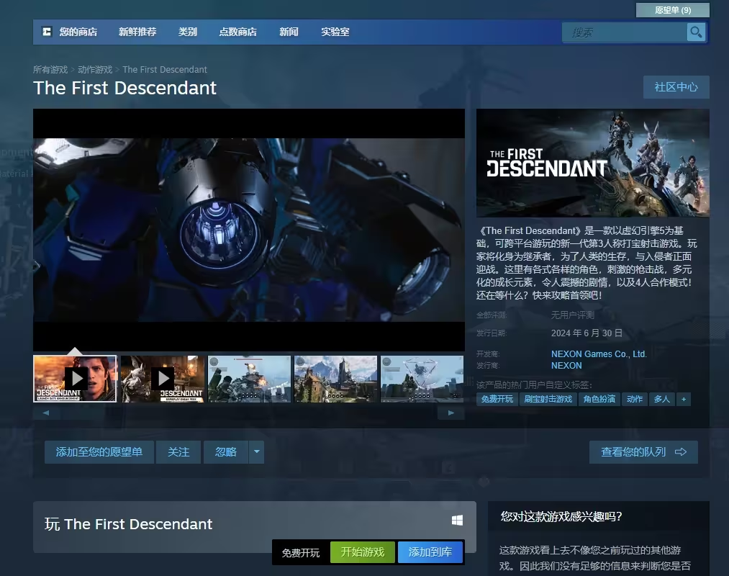This screenshot has height=576, width=729.
Task: Select the 免费开玩 tag
Action: pos(497,399)
